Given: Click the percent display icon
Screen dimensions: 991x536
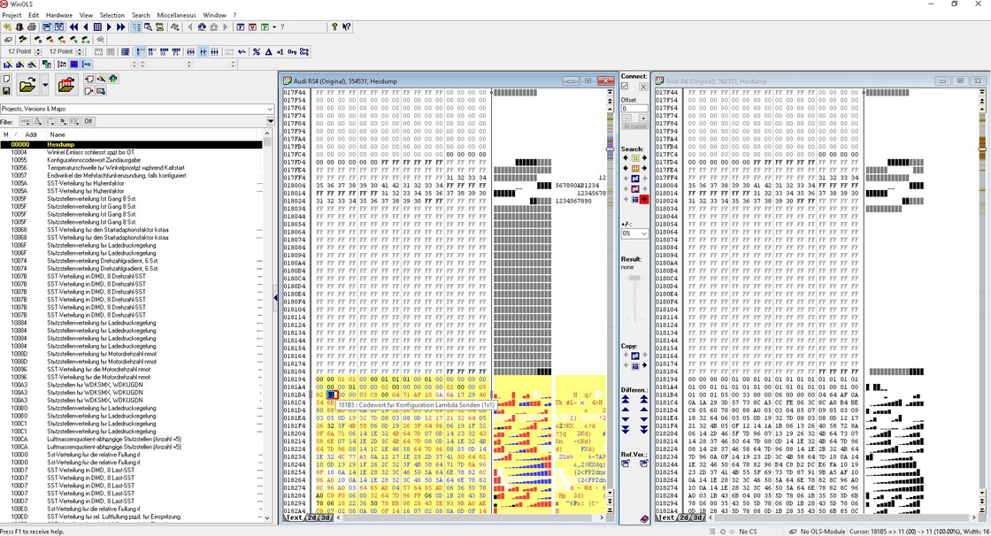Looking at the screenshot, I should tap(256, 52).
